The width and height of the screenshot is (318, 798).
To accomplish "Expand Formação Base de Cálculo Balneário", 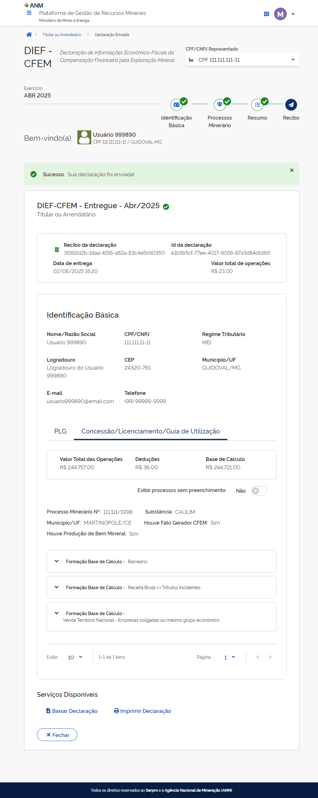I will 57,561.
